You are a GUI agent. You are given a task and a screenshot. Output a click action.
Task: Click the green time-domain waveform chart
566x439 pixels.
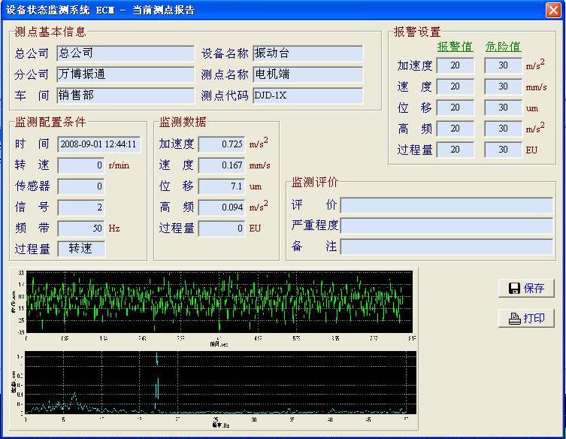click(219, 301)
